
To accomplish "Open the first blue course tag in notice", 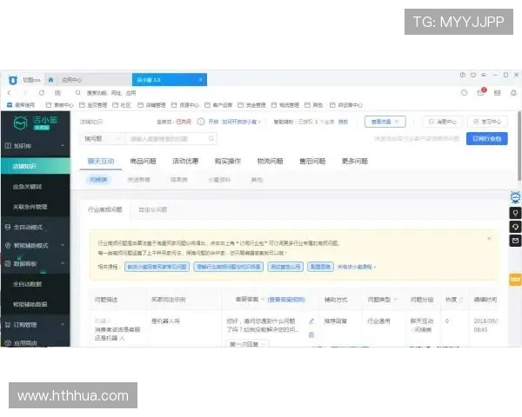I will [x=157, y=267].
